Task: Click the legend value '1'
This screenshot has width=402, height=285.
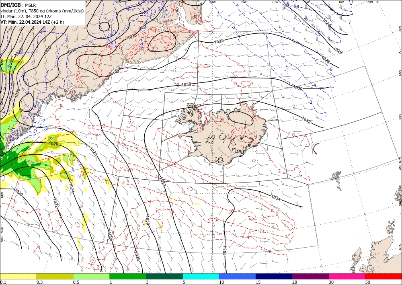Action: coord(111,282)
